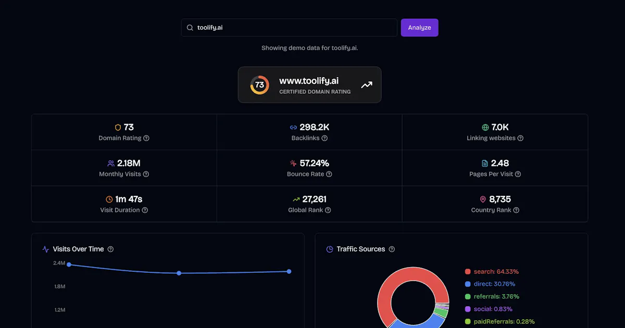This screenshot has height=328, width=625.
Task: Click the clock icon beside 1m 47s
Action: [109, 199]
